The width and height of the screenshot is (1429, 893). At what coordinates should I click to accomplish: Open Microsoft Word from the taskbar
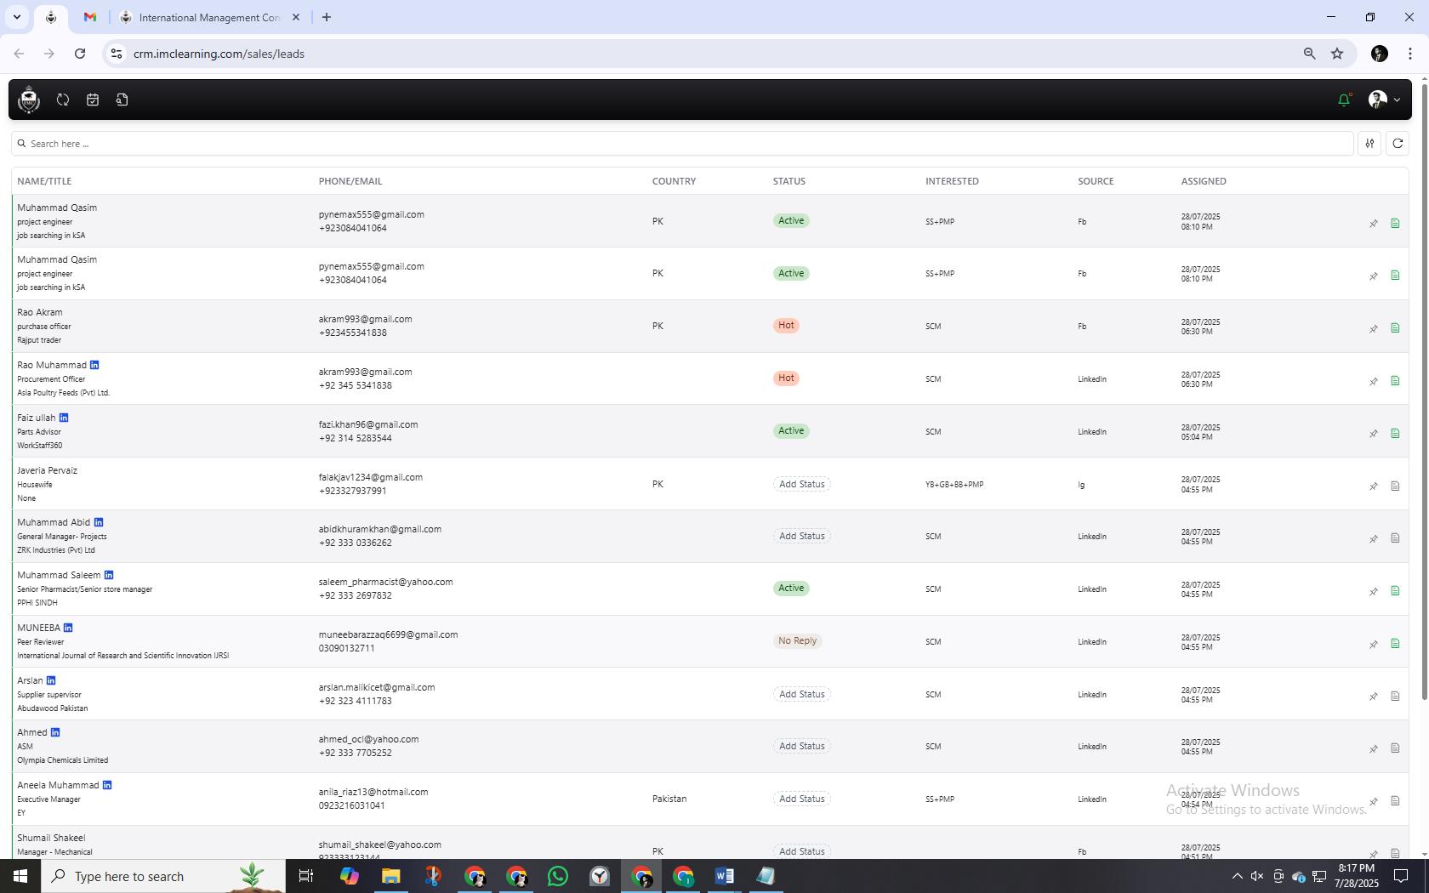[725, 876]
